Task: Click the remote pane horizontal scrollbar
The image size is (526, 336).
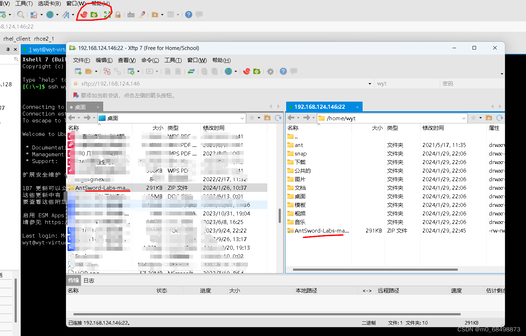Action: click(375, 270)
